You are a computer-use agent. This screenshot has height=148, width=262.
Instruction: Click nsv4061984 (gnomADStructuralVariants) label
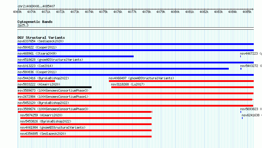coord(53,127)
